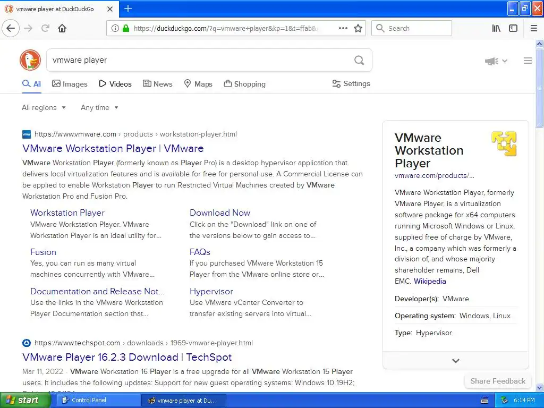Click the www.vmware.com result URL text
The height and width of the screenshot is (408, 544).
pyautogui.click(x=135, y=134)
